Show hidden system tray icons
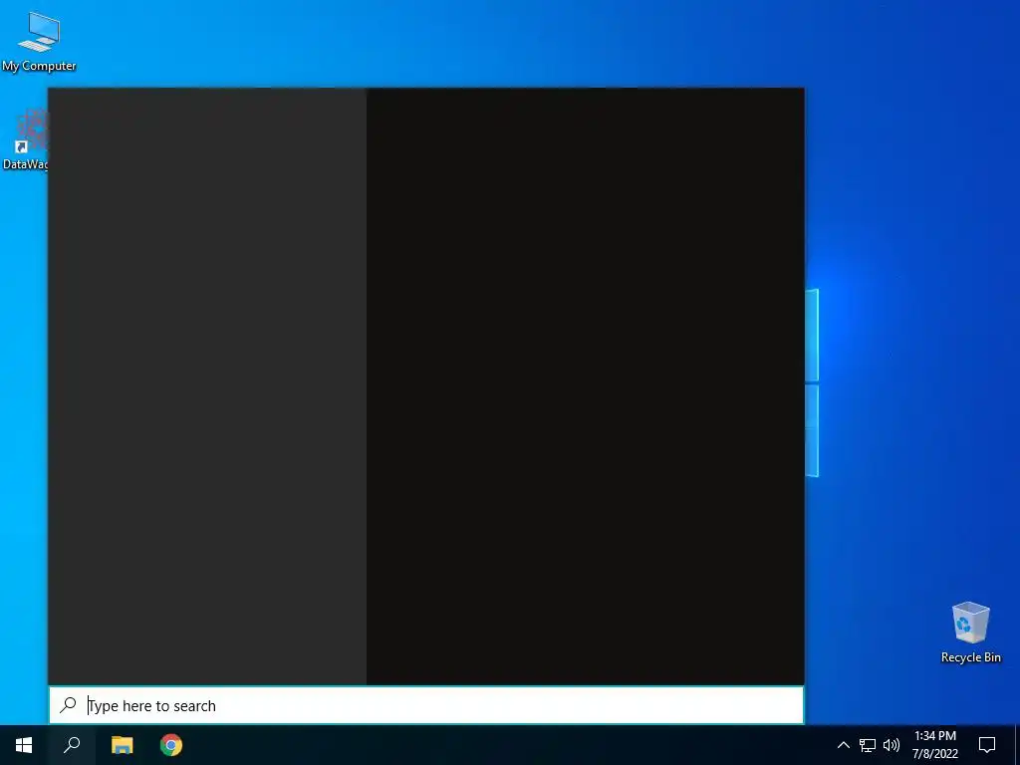Image resolution: width=1020 pixels, height=765 pixels. [843, 745]
